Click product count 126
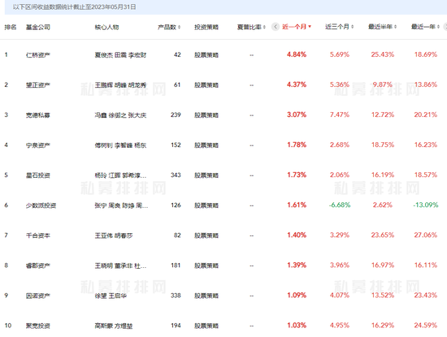 click(176, 205)
